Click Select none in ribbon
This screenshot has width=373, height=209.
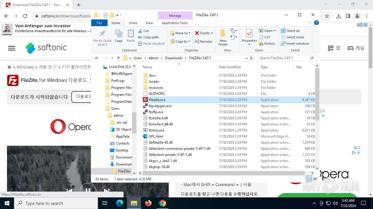coord(292,37)
